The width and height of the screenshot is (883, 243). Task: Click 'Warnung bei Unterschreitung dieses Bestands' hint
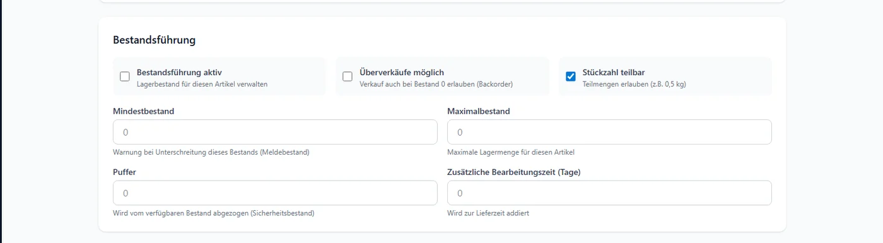[185, 152]
